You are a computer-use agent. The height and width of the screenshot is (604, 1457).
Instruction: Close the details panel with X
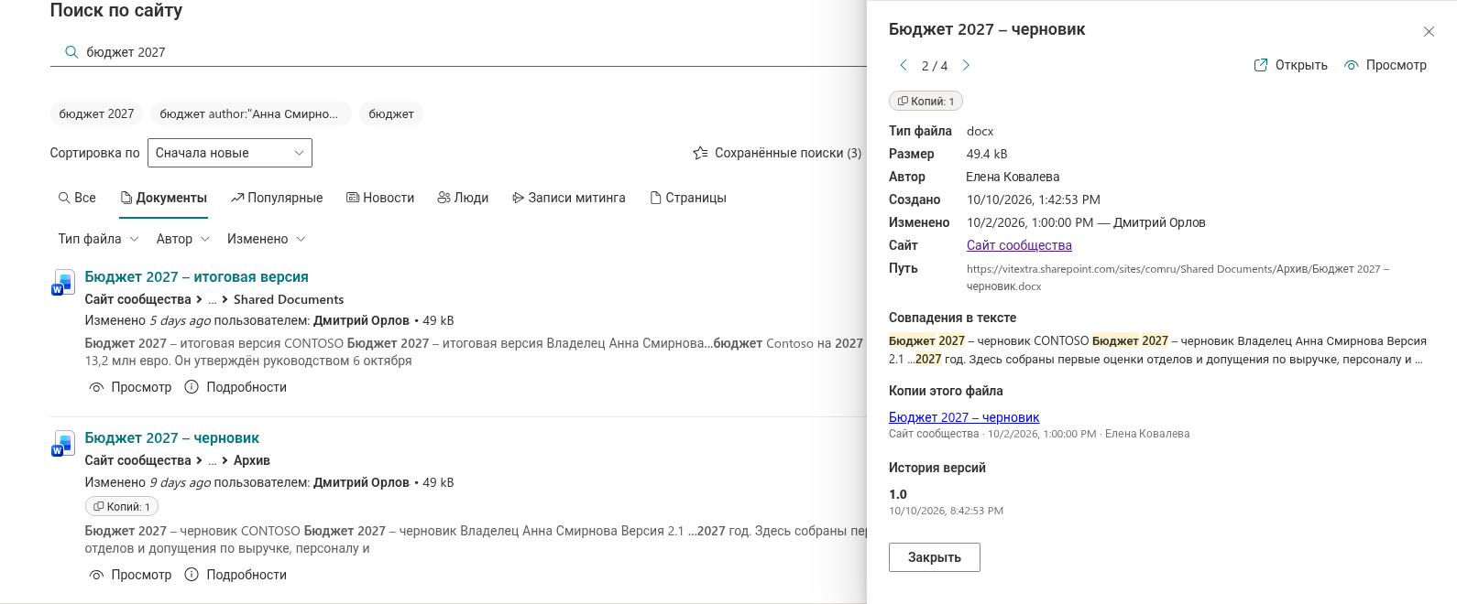point(1429,32)
